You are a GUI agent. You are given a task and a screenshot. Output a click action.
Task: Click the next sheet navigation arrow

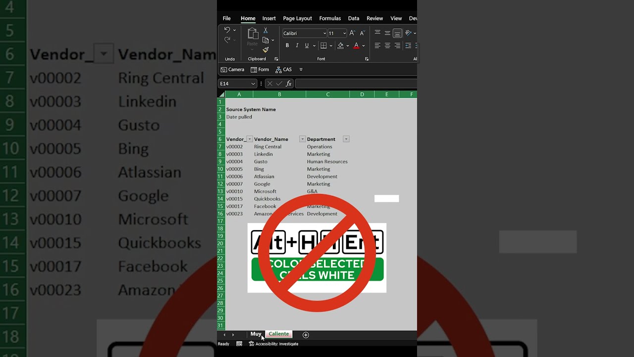point(233,335)
